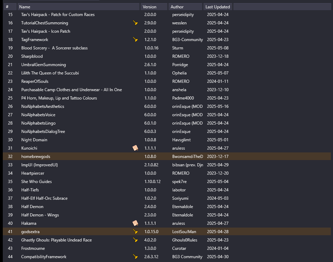Screen dimensions: 333x262
Task: Select Lilith The Queen of the Succubi
Action: coord(50,73)
